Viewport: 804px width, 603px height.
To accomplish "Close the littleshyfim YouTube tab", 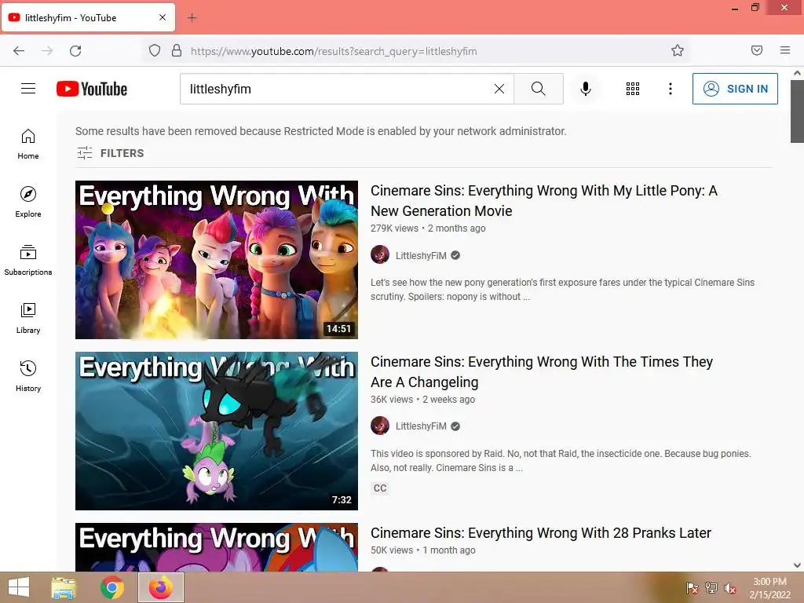I will click(x=163, y=17).
